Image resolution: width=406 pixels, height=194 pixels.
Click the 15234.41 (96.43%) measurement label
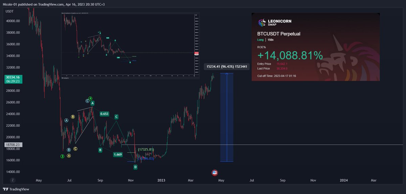pos(227,67)
